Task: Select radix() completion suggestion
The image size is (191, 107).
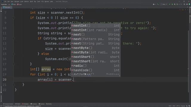Action: (x=95, y=66)
